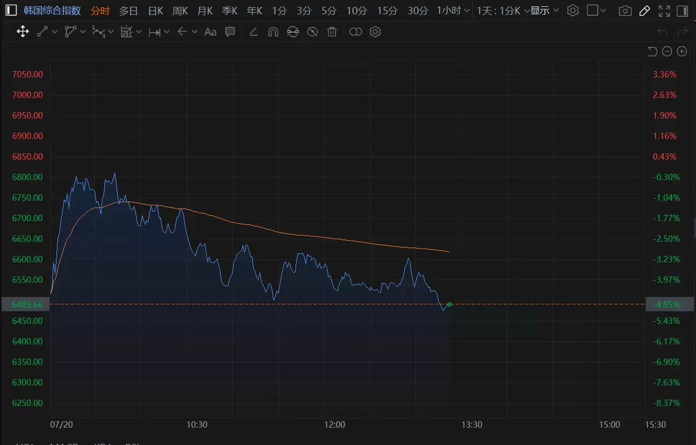Click the current price label 6489.66

click(26, 304)
